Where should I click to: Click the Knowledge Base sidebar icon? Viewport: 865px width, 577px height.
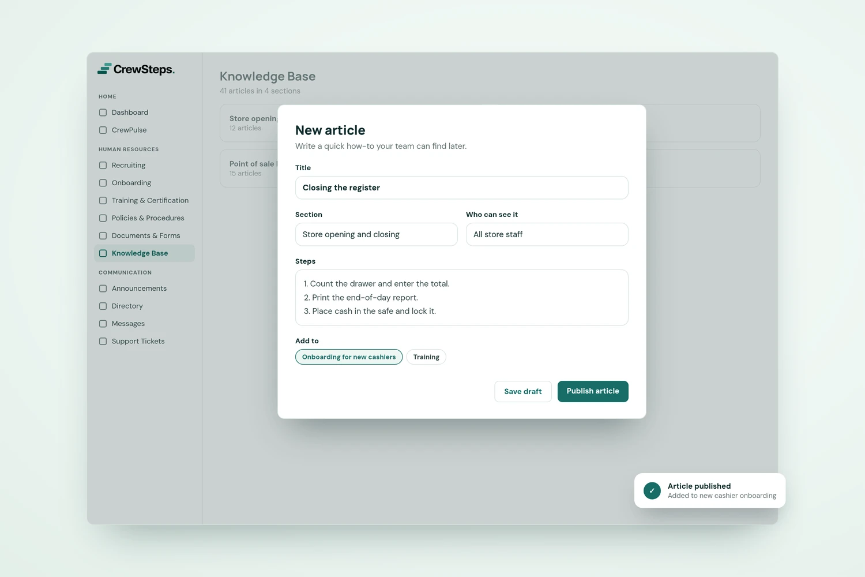click(103, 253)
